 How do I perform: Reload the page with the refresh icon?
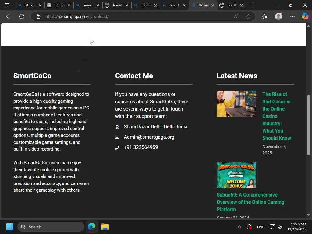click(22, 16)
